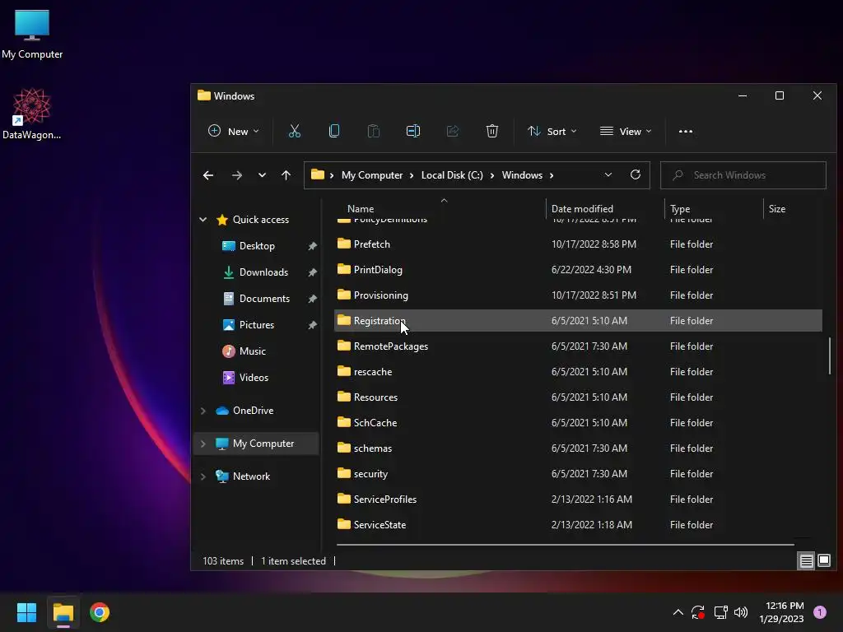Click the sync update tray icon
This screenshot has height=632, width=843.
[x=698, y=612]
